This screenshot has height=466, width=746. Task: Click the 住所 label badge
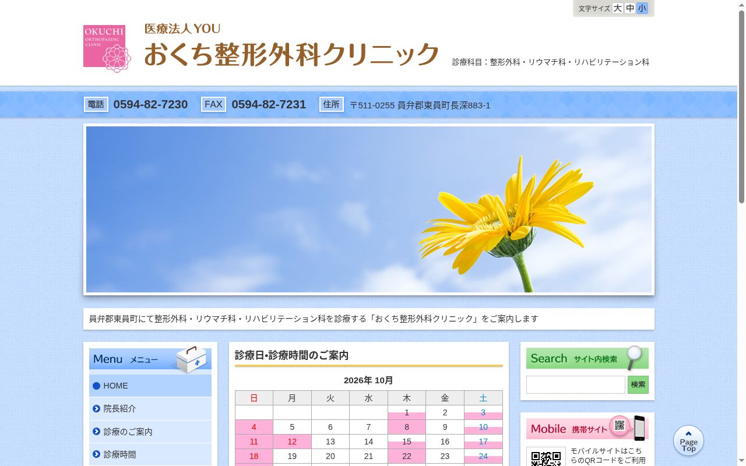pyautogui.click(x=332, y=104)
